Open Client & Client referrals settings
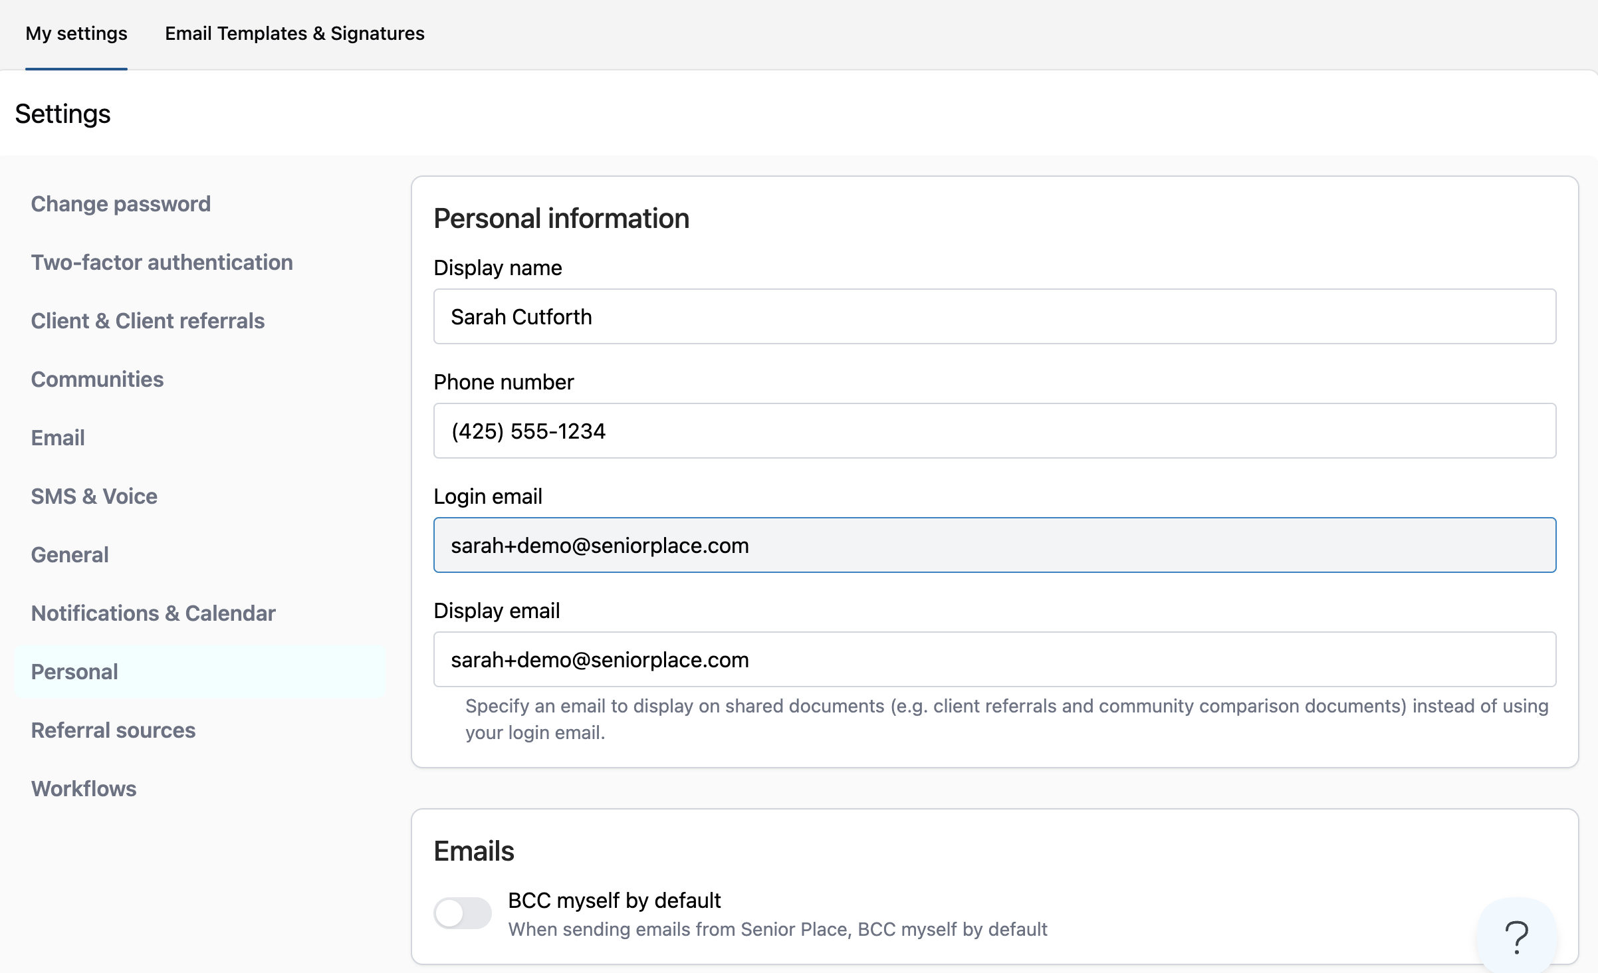The image size is (1598, 973). 148,321
